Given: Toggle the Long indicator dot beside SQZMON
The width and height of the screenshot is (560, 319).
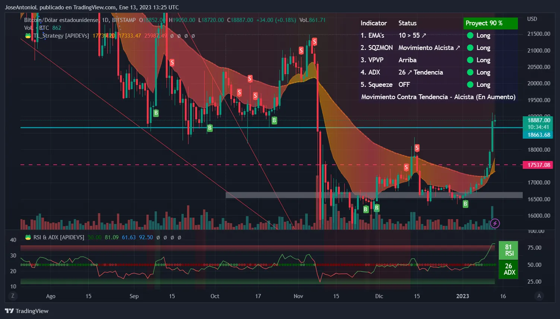Looking at the screenshot, I should [x=470, y=48].
